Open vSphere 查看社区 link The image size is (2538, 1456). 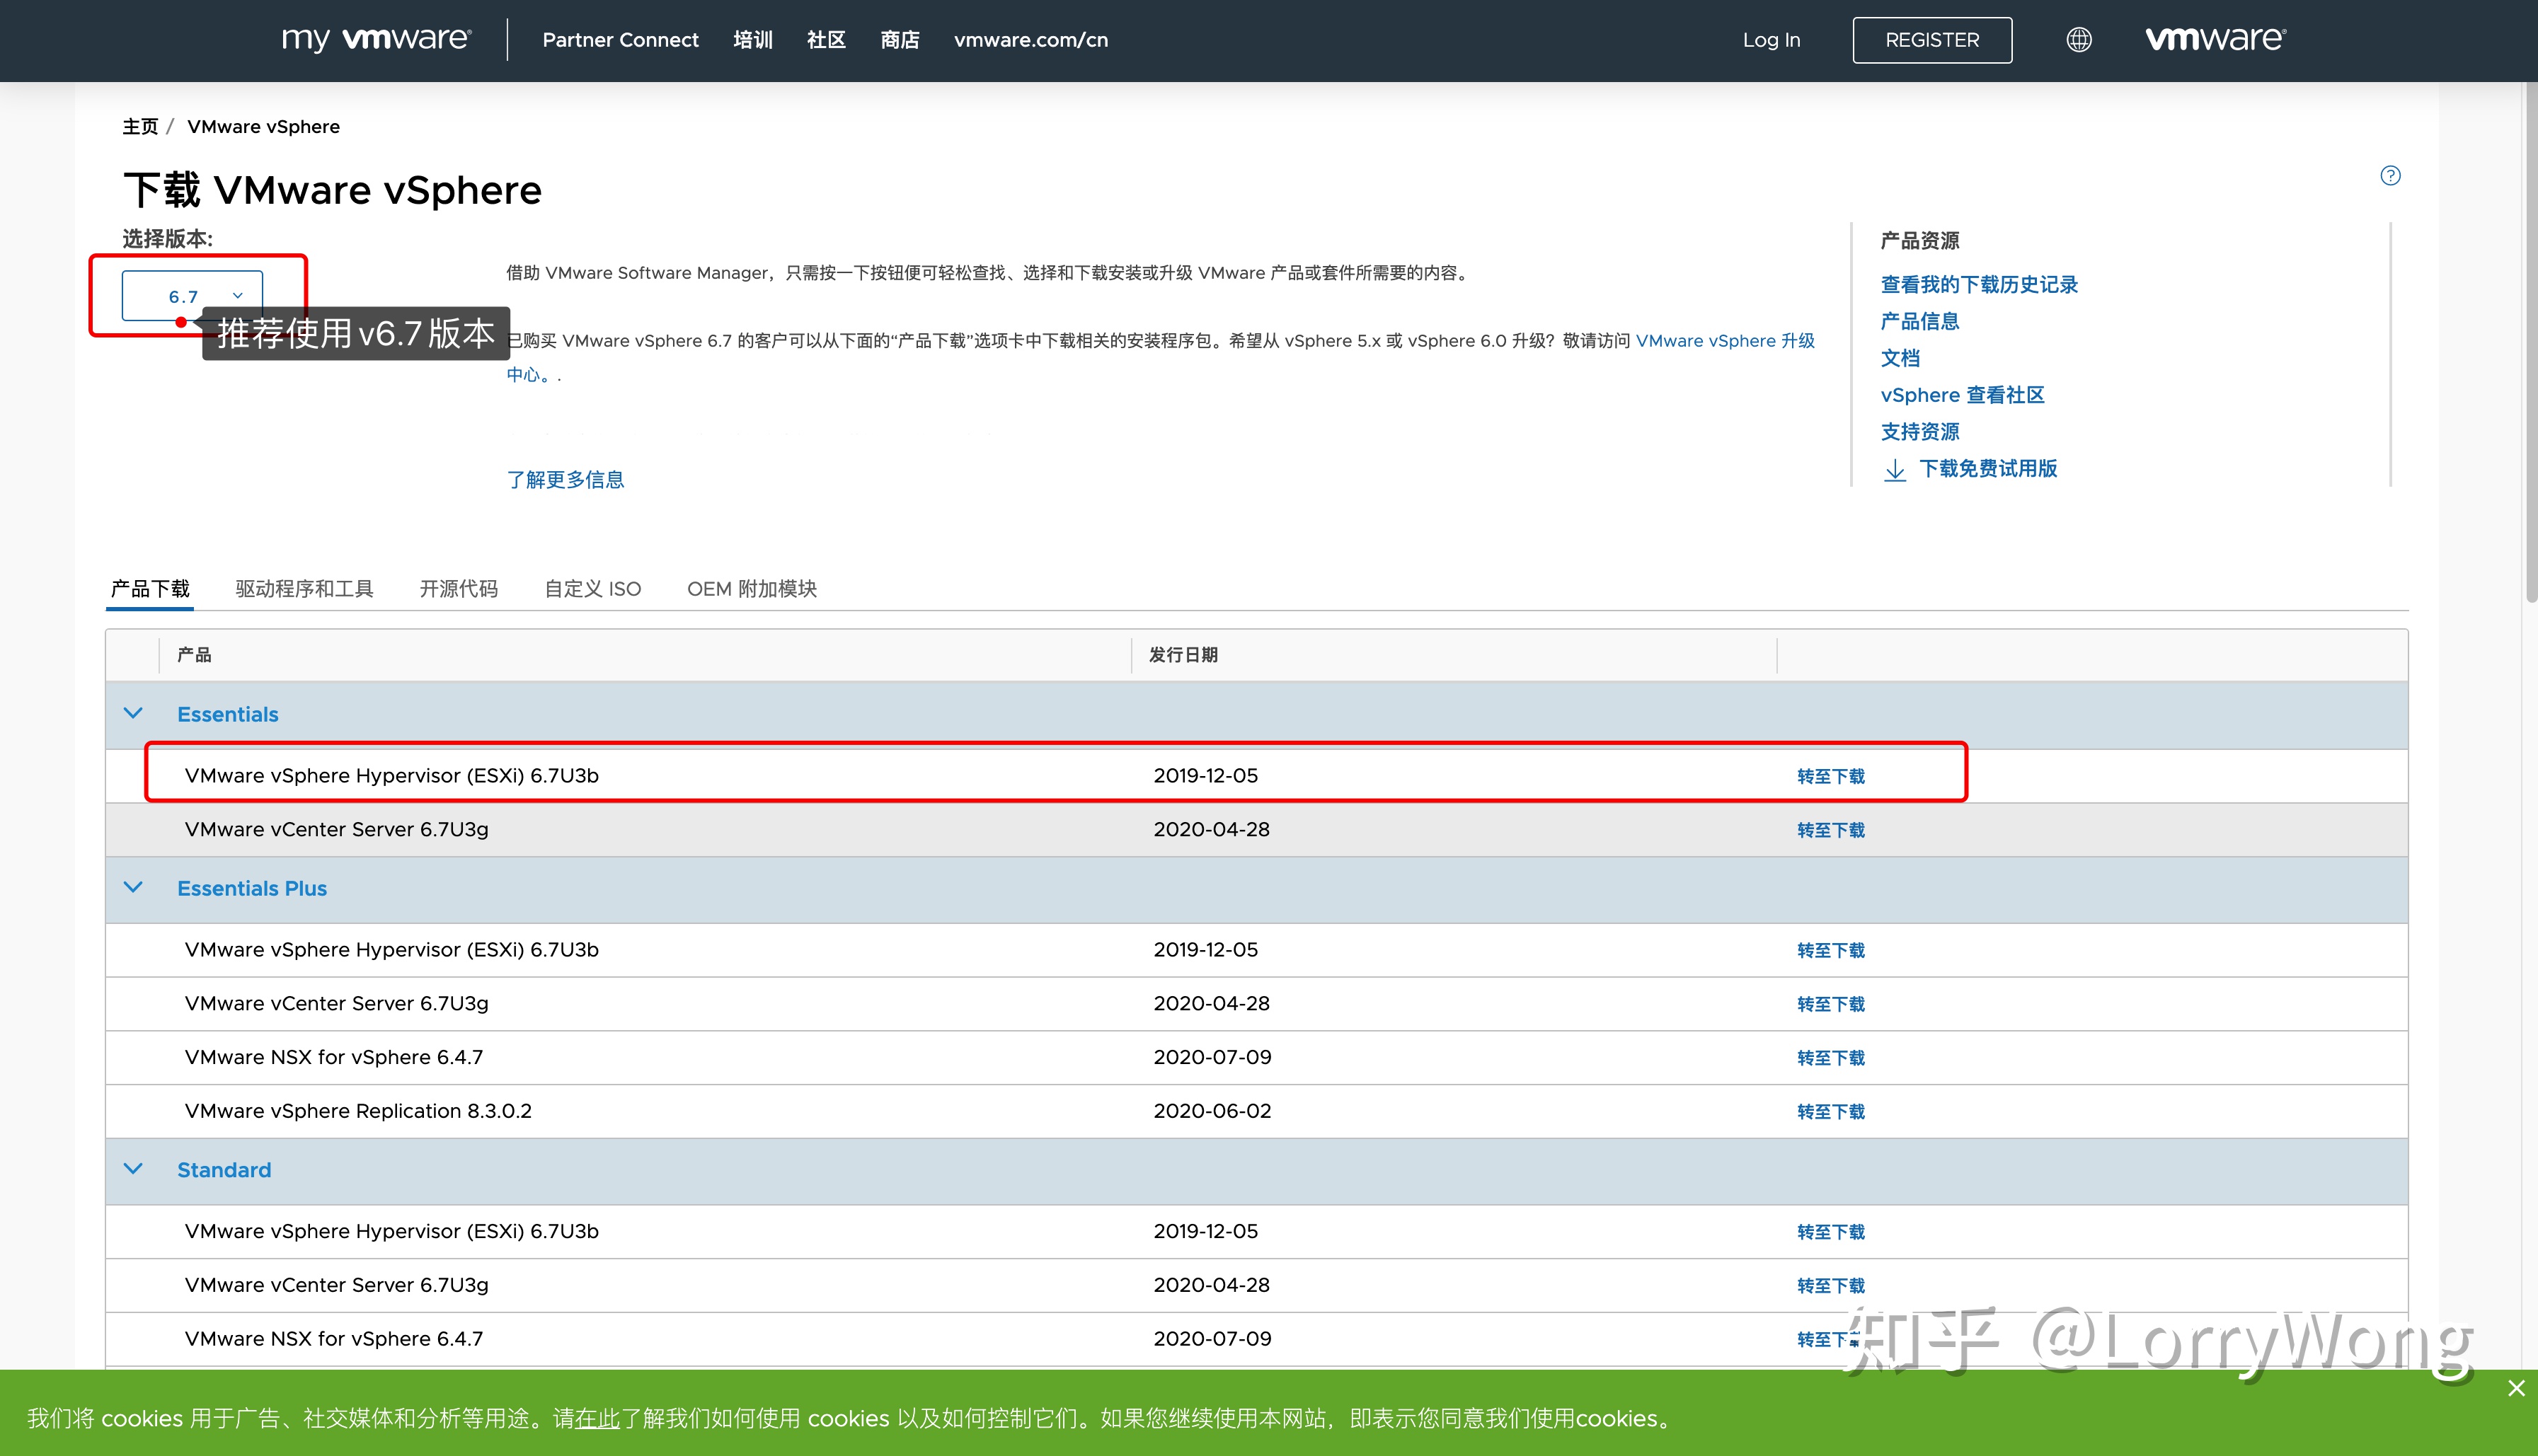click(x=1962, y=395)
